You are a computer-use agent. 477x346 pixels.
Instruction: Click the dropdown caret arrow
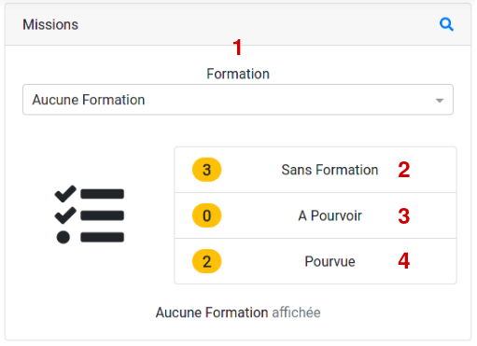click(x=440, y=101)
